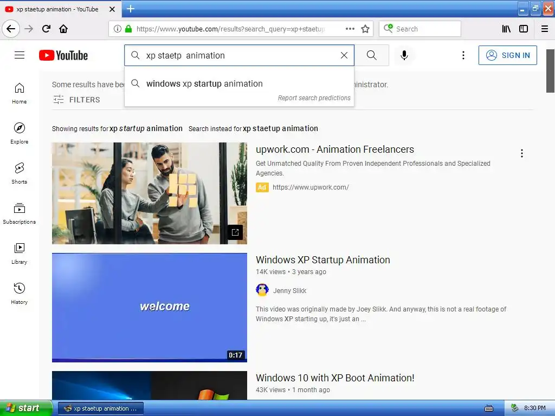Select 'windows xp startup animation' suggestion
The width and height of the screenshot is (555, 416).
click(x=239, y=84)
